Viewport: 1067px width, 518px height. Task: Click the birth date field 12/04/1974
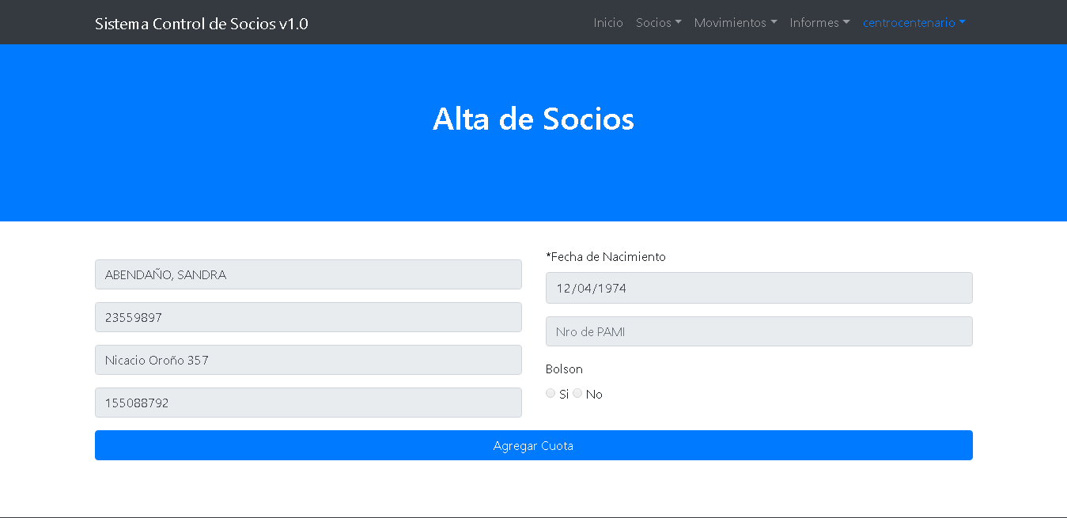click(x=759, y=288)
